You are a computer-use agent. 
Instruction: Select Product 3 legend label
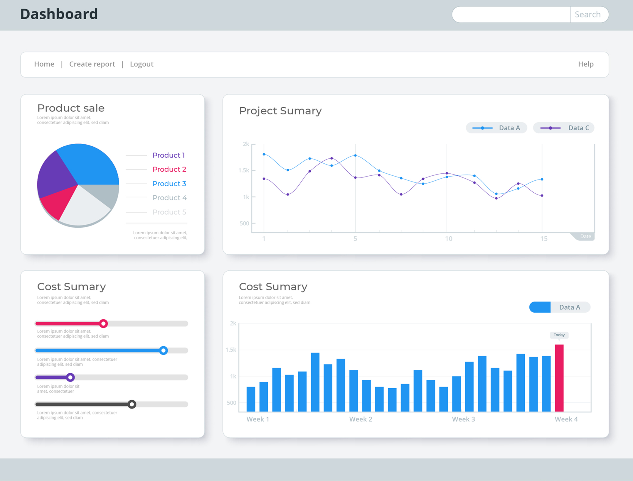(x=169, y=184)
